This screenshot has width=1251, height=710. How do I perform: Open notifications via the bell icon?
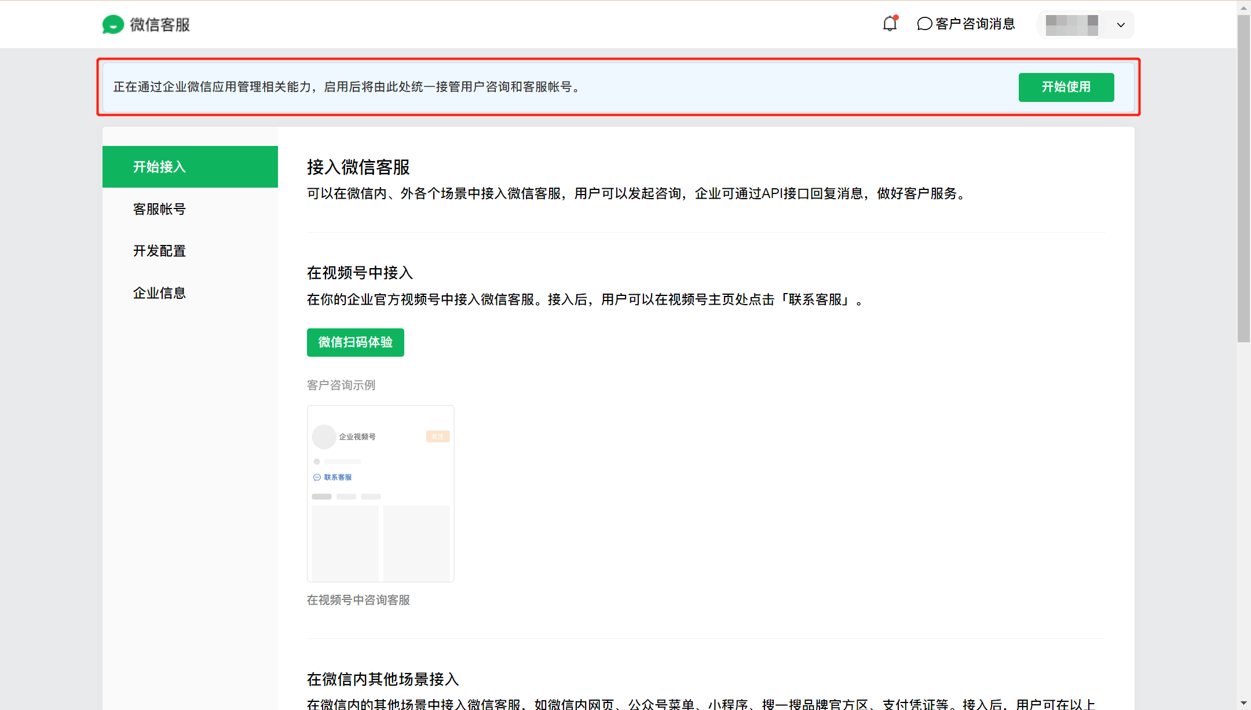[890, 24]
